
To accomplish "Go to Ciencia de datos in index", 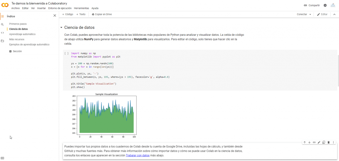I will tap(19, 29).
